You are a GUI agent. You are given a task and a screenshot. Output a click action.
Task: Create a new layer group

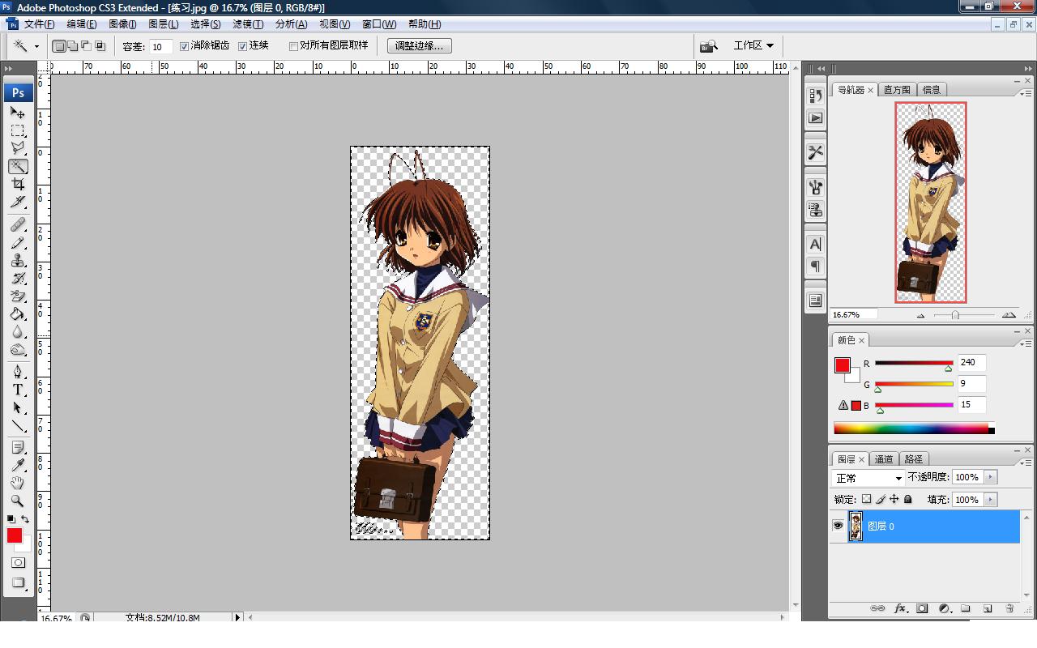[966, 608]
